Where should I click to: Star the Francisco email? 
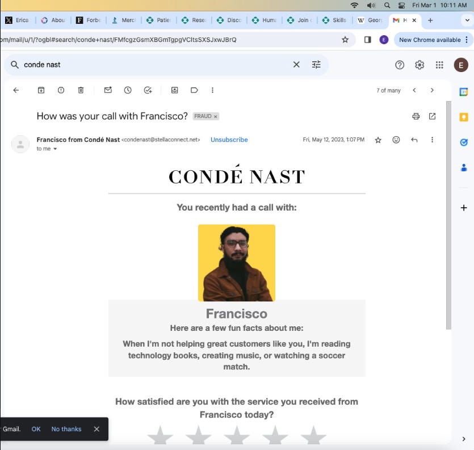378,140
